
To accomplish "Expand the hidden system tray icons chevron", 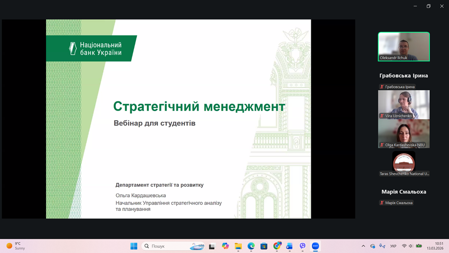I will coord(363,246).
